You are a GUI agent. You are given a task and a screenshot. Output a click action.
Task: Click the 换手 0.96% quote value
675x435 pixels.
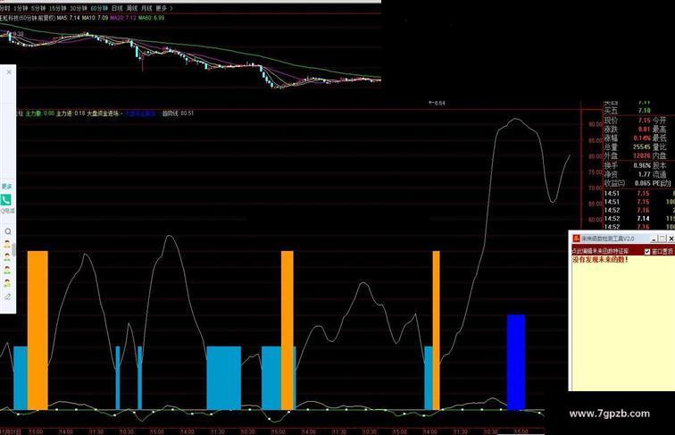point(641,165)
